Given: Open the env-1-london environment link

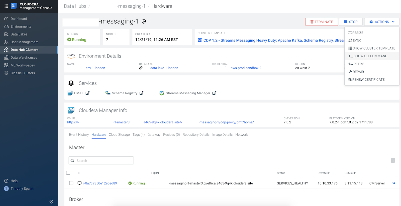Looking at the screenshot, I should [x=95, y=68].
